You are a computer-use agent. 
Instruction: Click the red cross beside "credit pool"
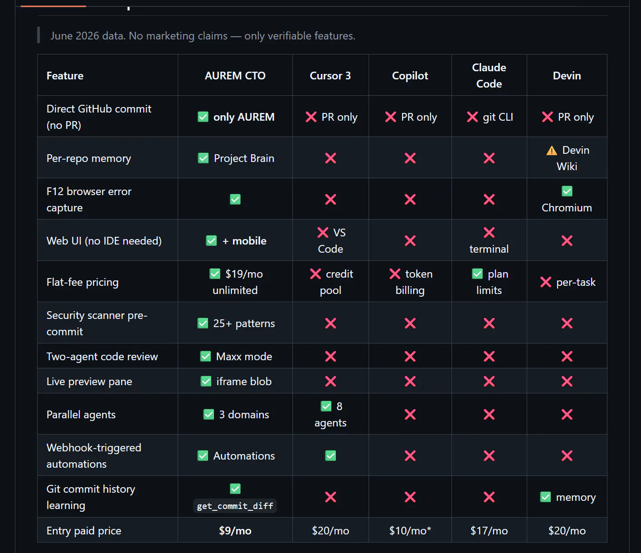(x=316, y=274)
